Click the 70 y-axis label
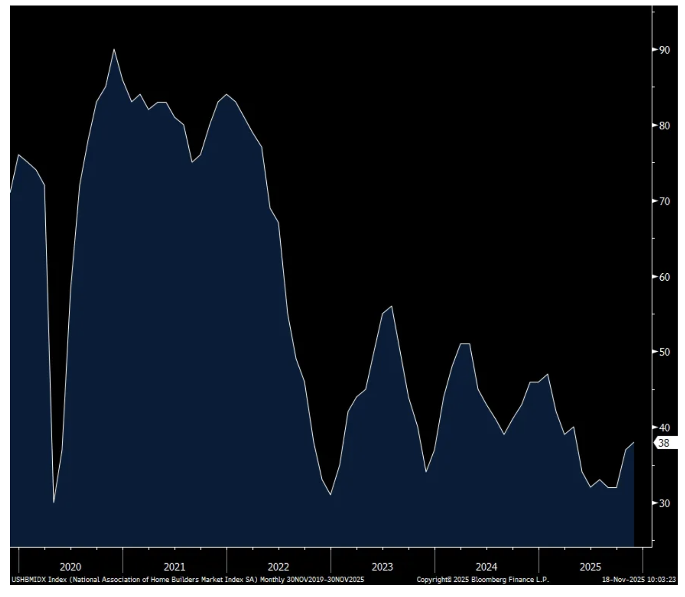 point(664,201)
